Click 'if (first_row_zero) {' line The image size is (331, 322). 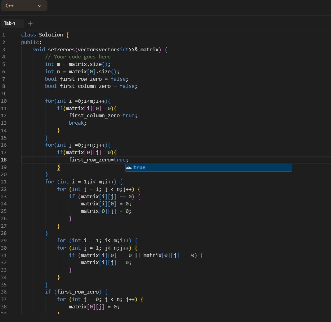(76, 292)
